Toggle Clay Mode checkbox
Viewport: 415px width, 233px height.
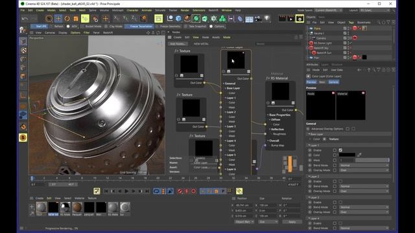click(x=106, y=27)
